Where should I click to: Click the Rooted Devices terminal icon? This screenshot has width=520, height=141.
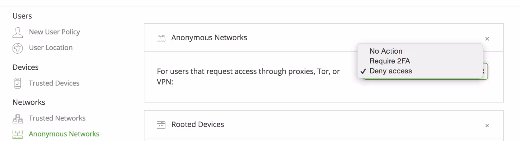tap(161, 125)
